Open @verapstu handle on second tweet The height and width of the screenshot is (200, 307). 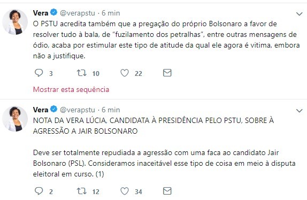coord(78,110)
